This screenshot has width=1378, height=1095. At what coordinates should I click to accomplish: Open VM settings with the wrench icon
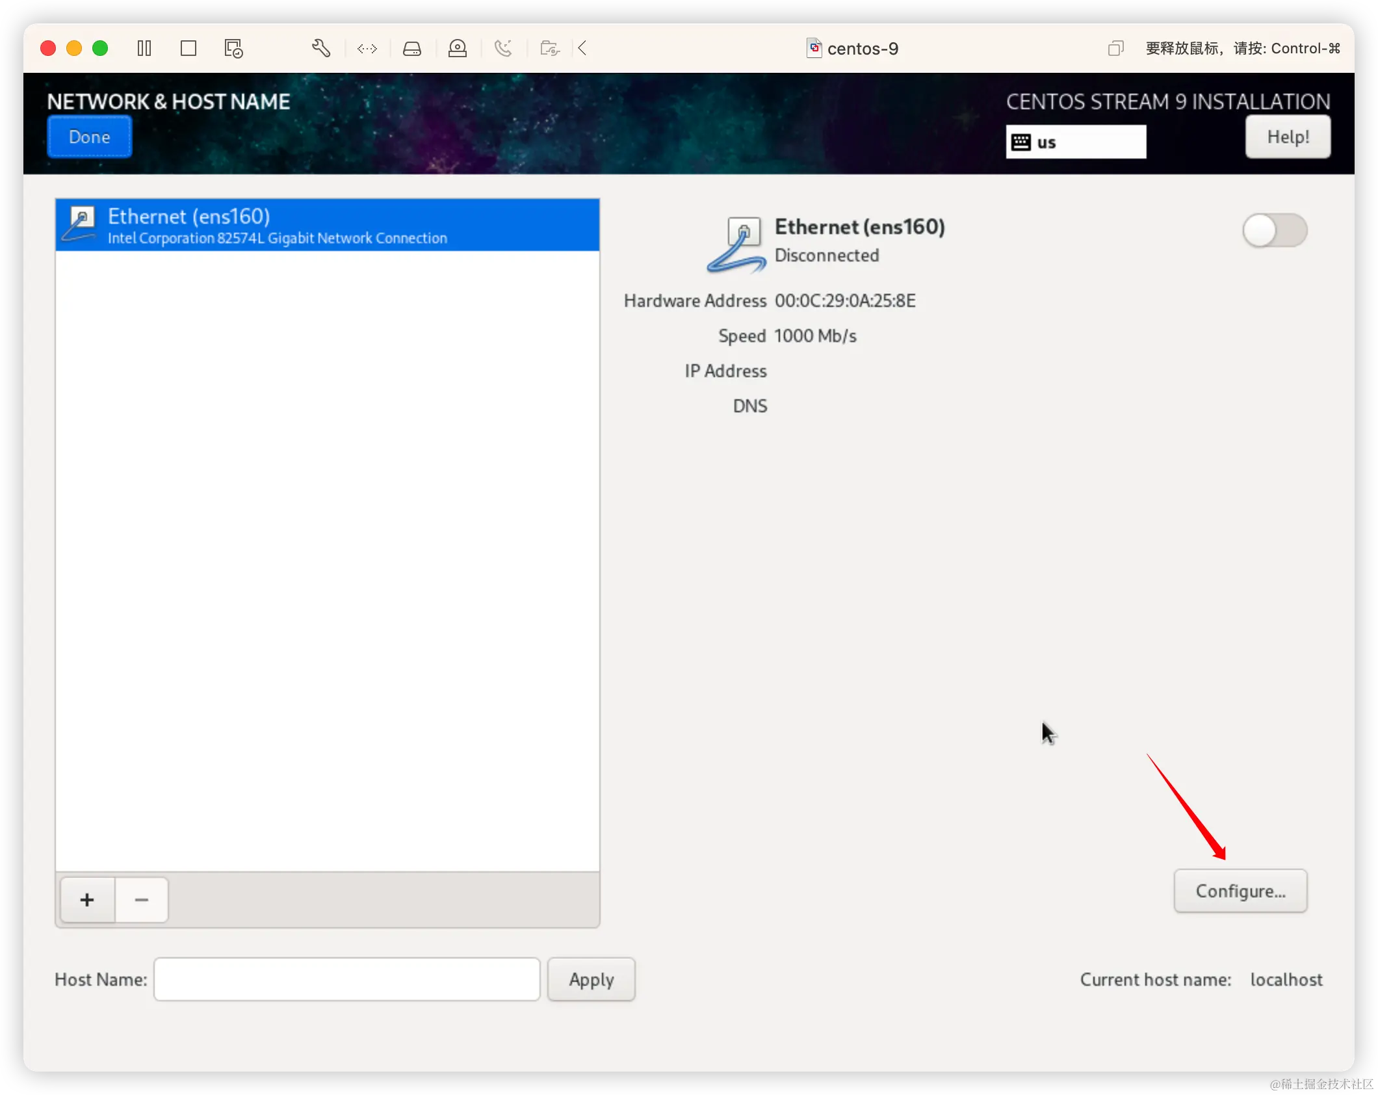(x=321, y=48)
